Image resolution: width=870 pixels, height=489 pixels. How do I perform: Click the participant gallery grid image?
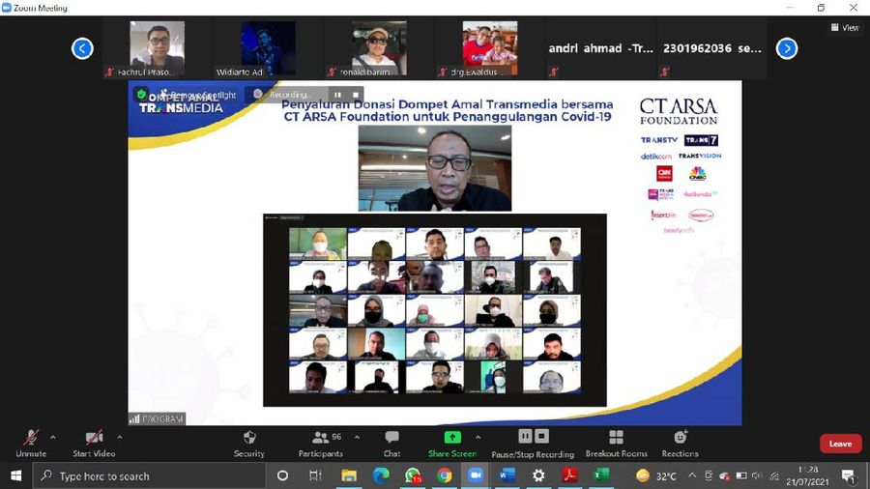click(434, 310)
